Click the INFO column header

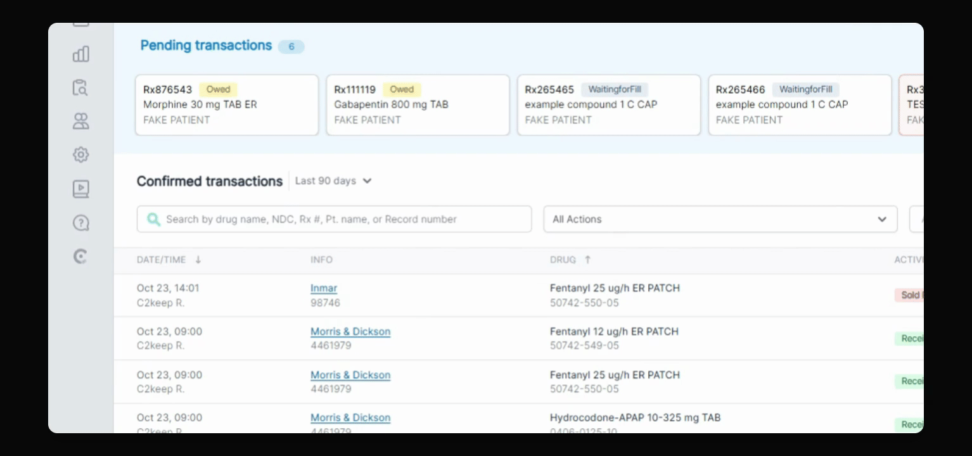coord(321,260)
